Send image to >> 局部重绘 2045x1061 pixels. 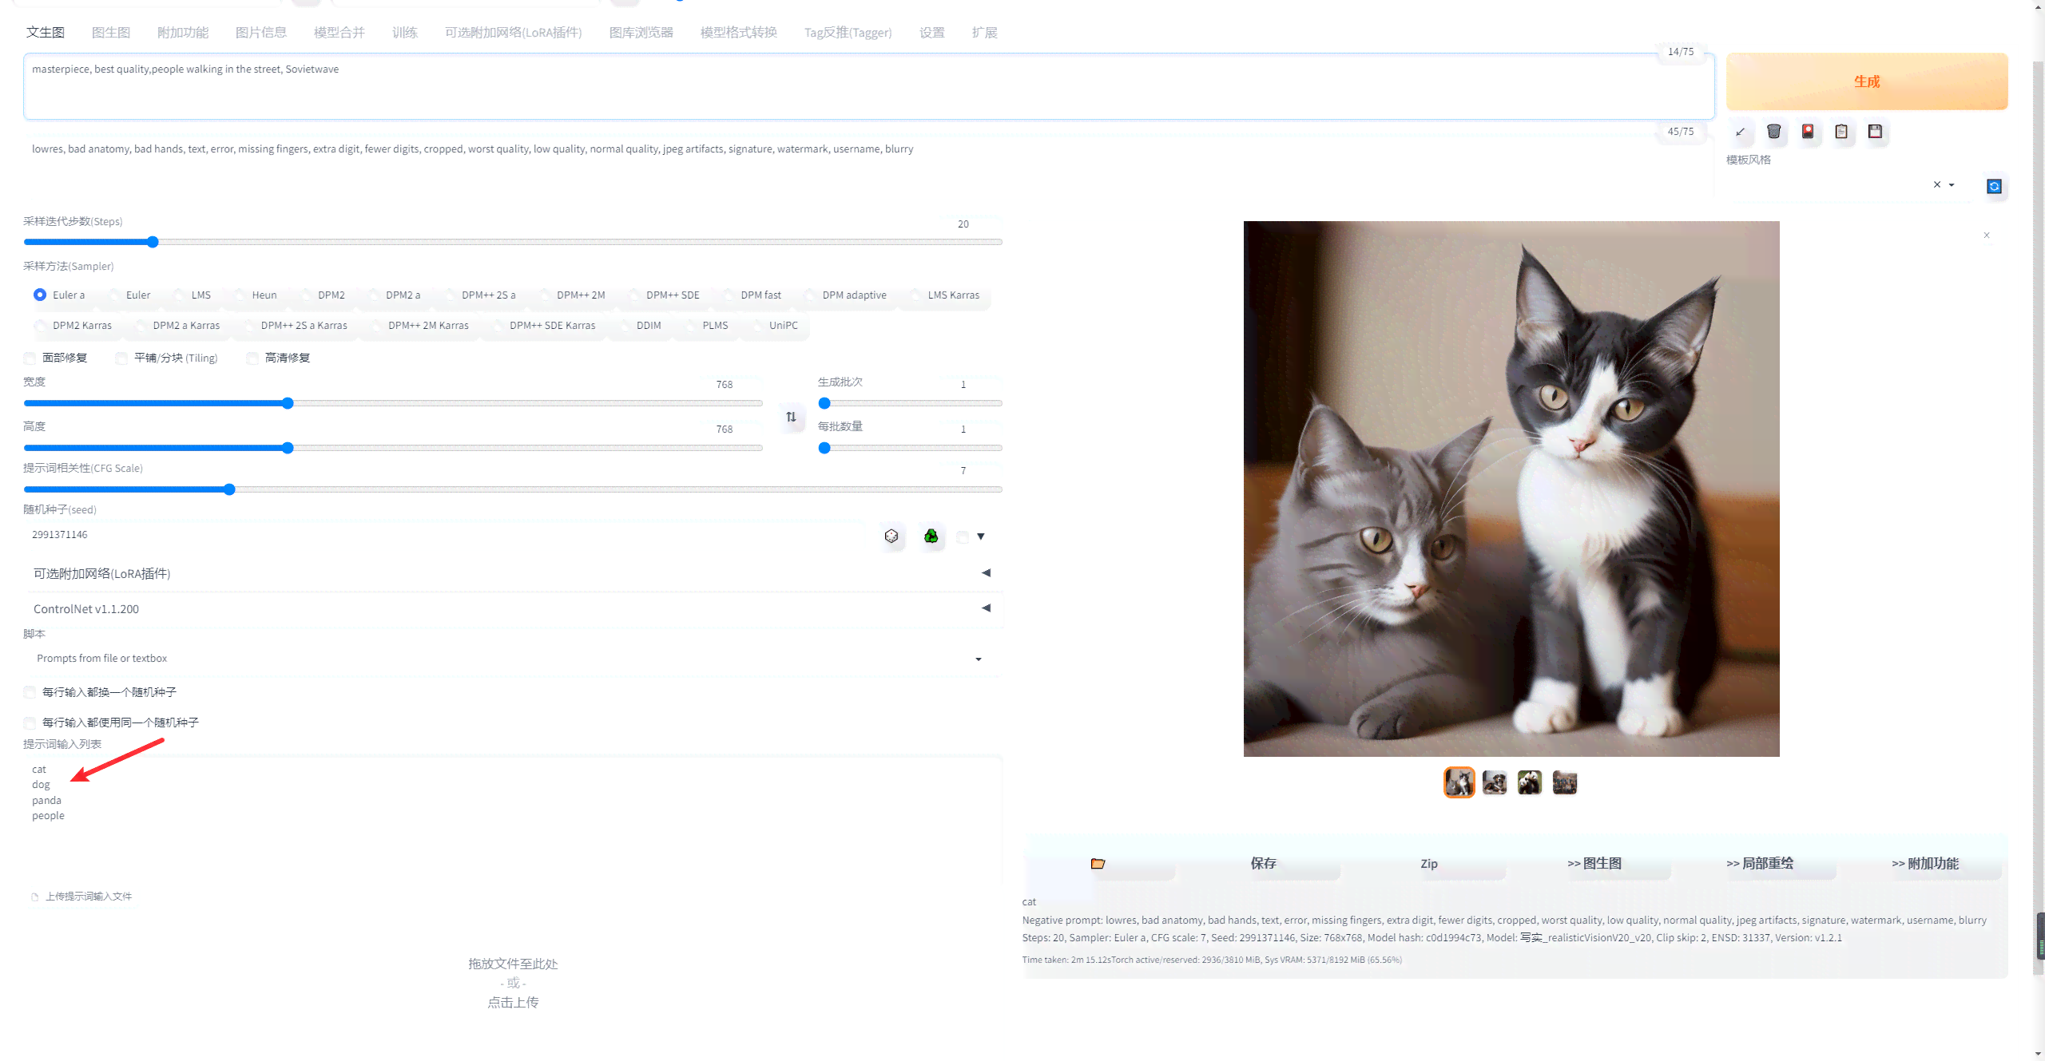[x=1760, y=864]
